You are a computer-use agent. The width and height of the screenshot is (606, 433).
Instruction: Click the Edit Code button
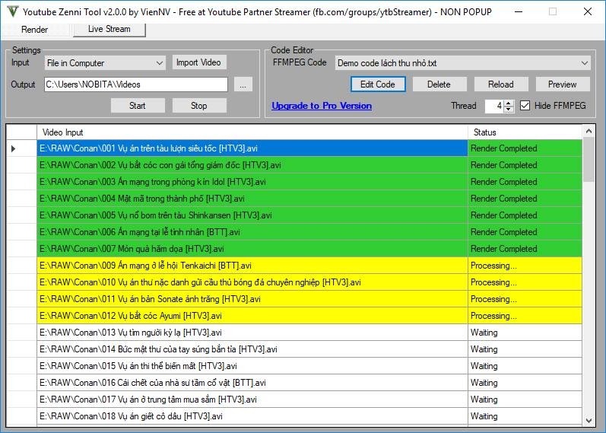click(x=378, y=84)
